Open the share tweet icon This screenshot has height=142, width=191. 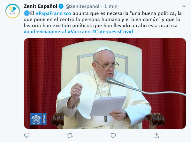click(x=156, y=135)
